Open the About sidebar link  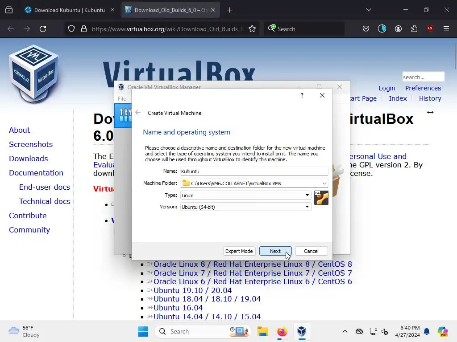click(x=19, y=130)
